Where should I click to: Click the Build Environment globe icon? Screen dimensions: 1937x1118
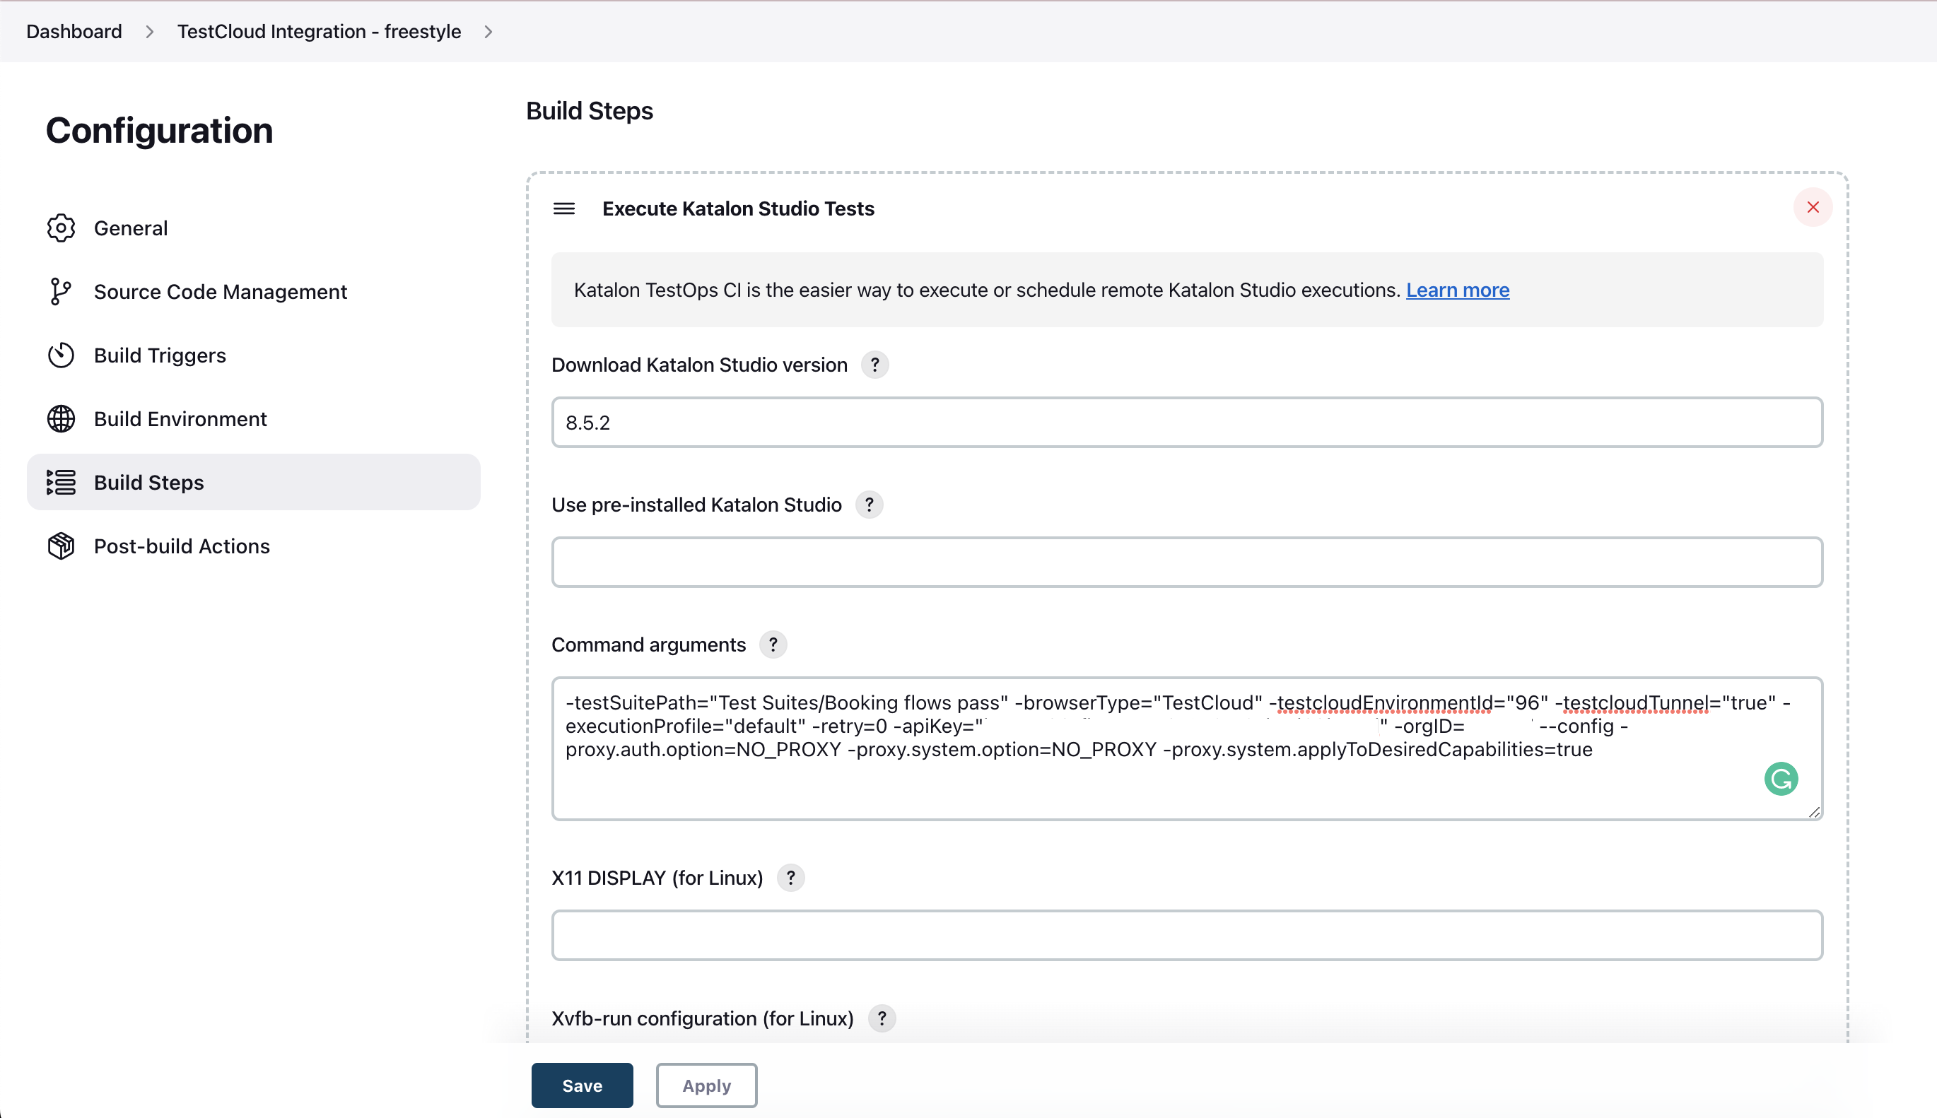[62, 418]
